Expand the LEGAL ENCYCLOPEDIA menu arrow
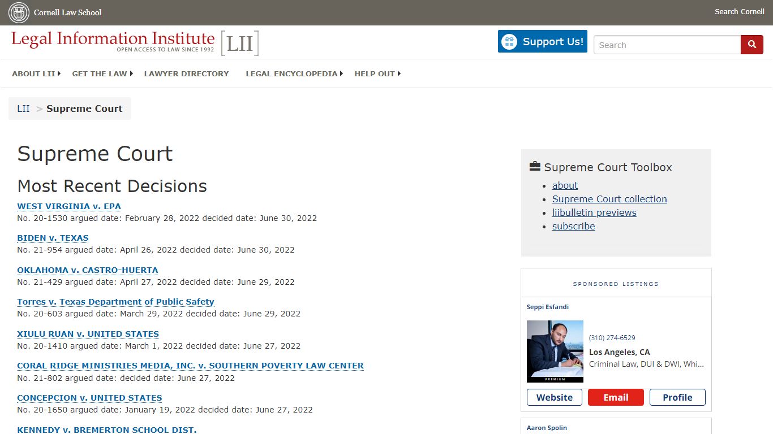 click(x=341, y=73)
